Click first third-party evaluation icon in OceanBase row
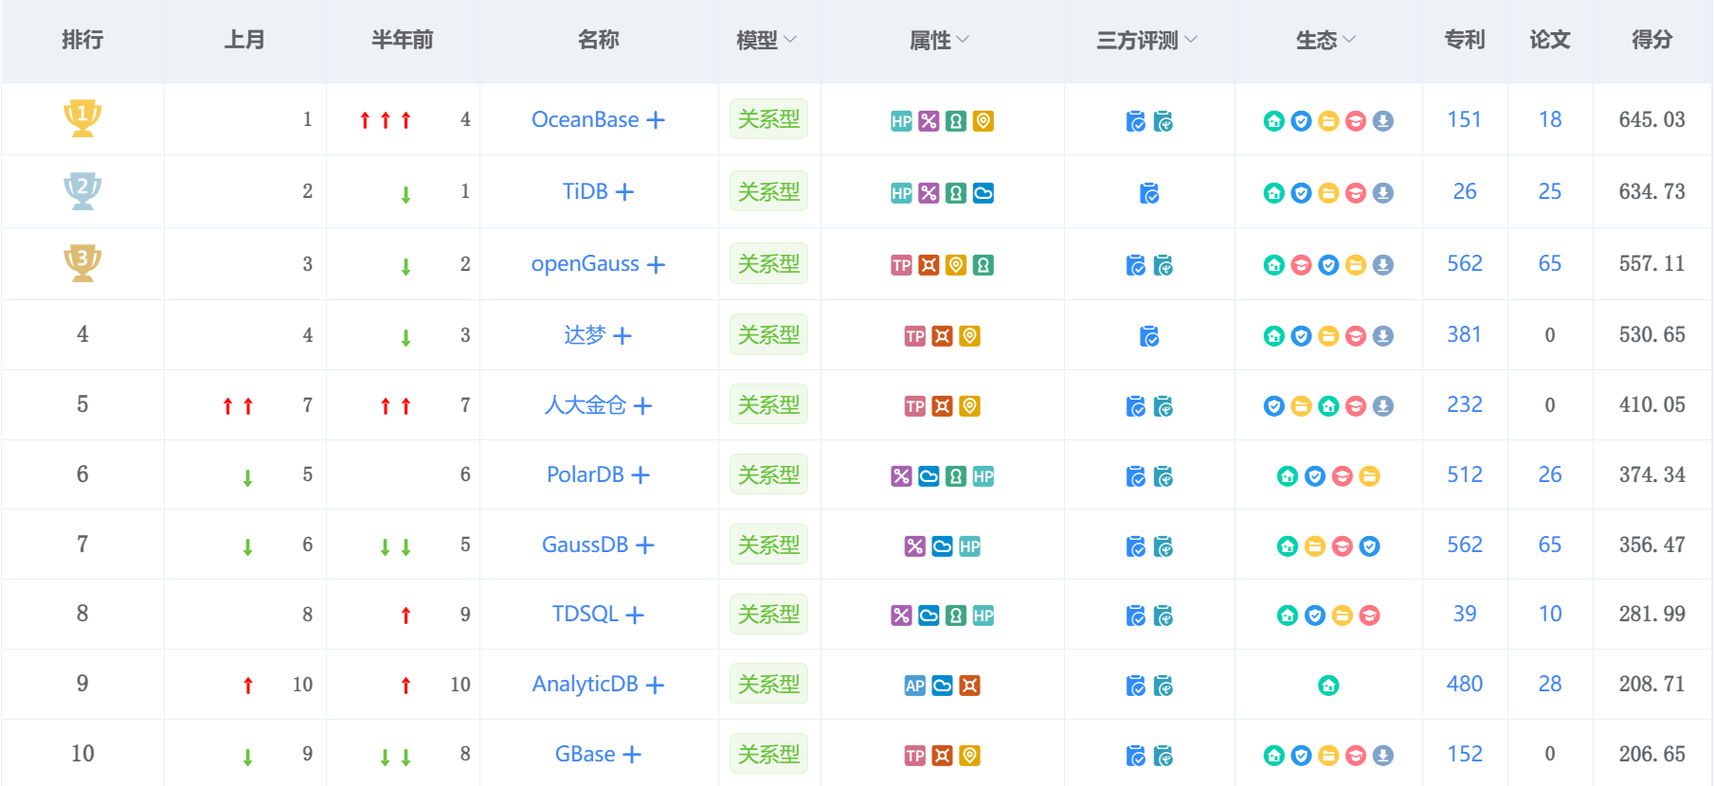Image resolution: width=1714 pixels, height=786 pixels. pos(1135,121)
